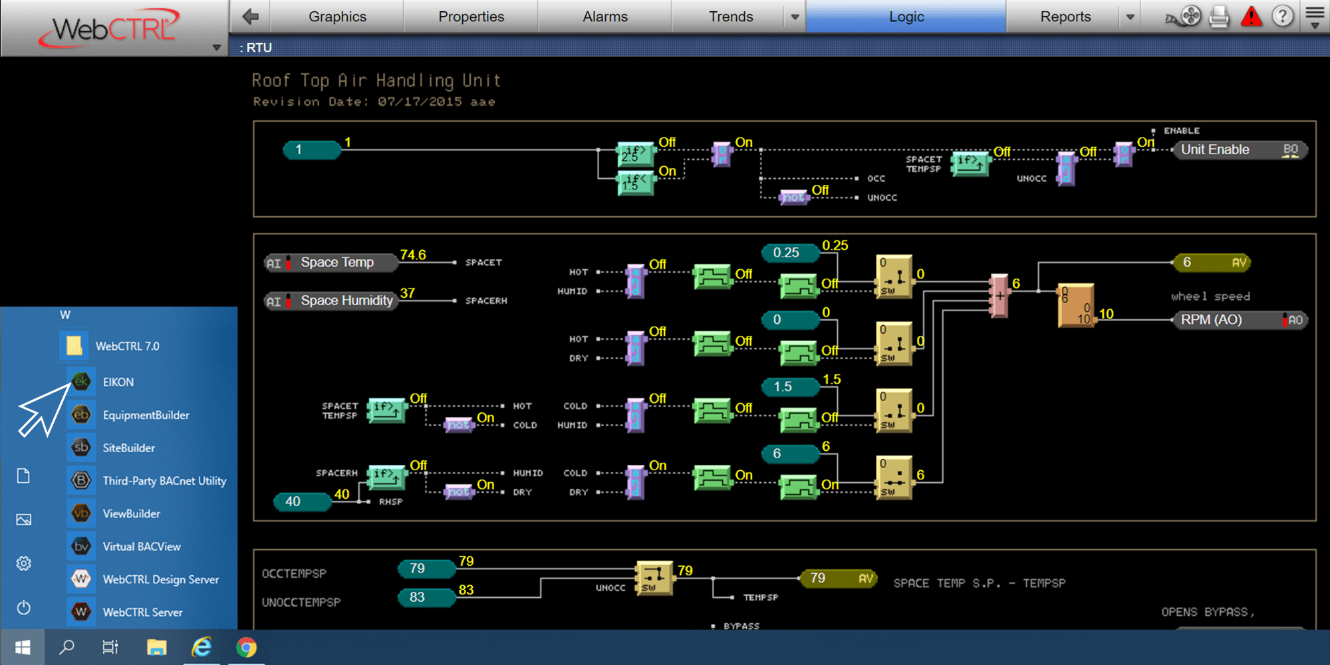Open the Reports tab
The height and width of the screenshot is (665, 1330).
tap(1065, 17)
